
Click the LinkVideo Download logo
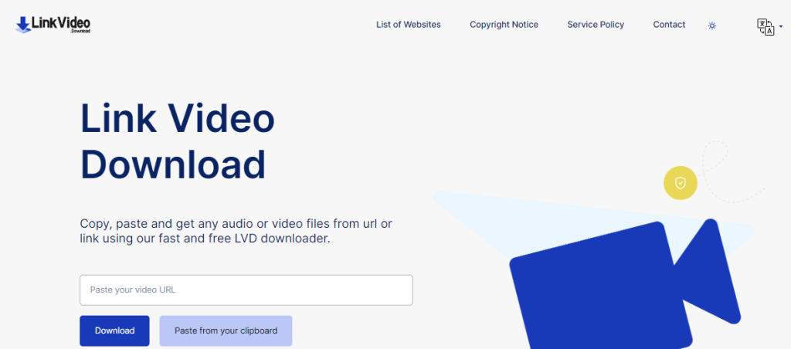pos(53,24)
